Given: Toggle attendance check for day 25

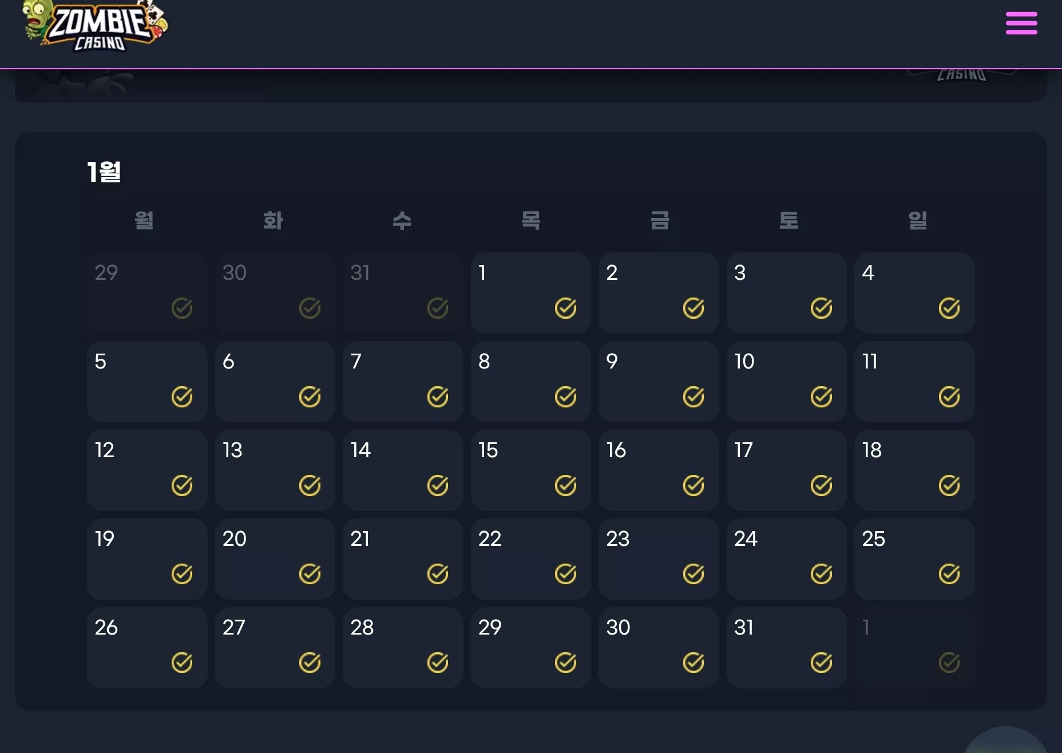Looking at the screenshot, I should [949, 574].
